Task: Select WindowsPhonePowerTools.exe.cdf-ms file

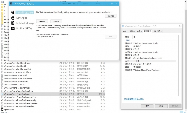Action: click(x=20, y=97)
